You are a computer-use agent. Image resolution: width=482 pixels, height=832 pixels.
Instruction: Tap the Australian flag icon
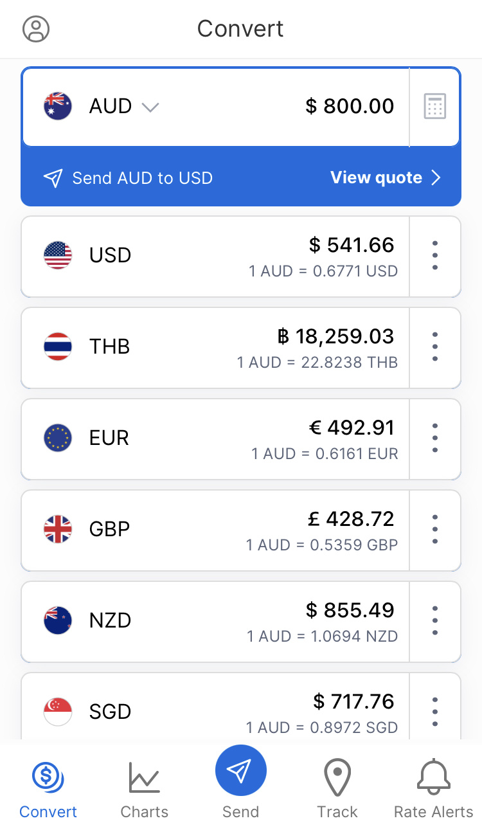point(58,106)
